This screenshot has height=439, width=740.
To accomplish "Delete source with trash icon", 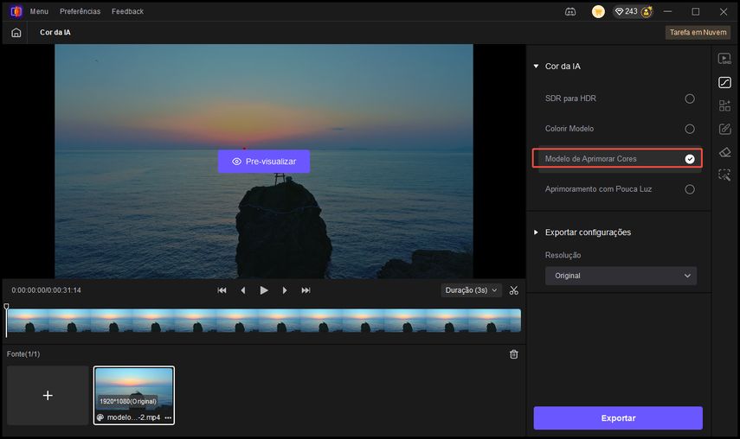I will point(514,354).
